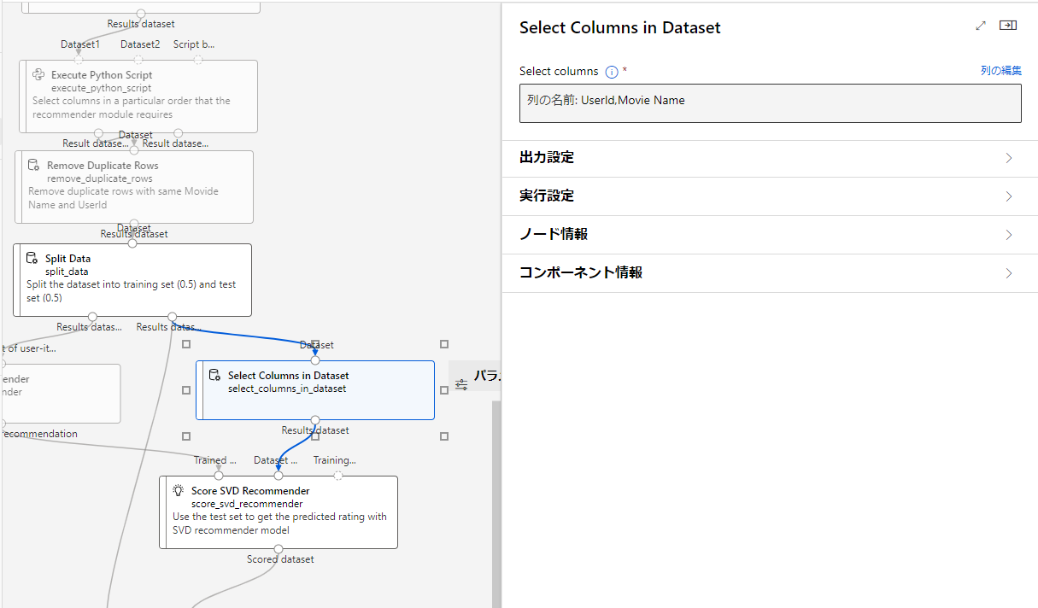1038x608 pixels.
Task: Click Split Data's Dataset input port
Action: tap(132, 243)
